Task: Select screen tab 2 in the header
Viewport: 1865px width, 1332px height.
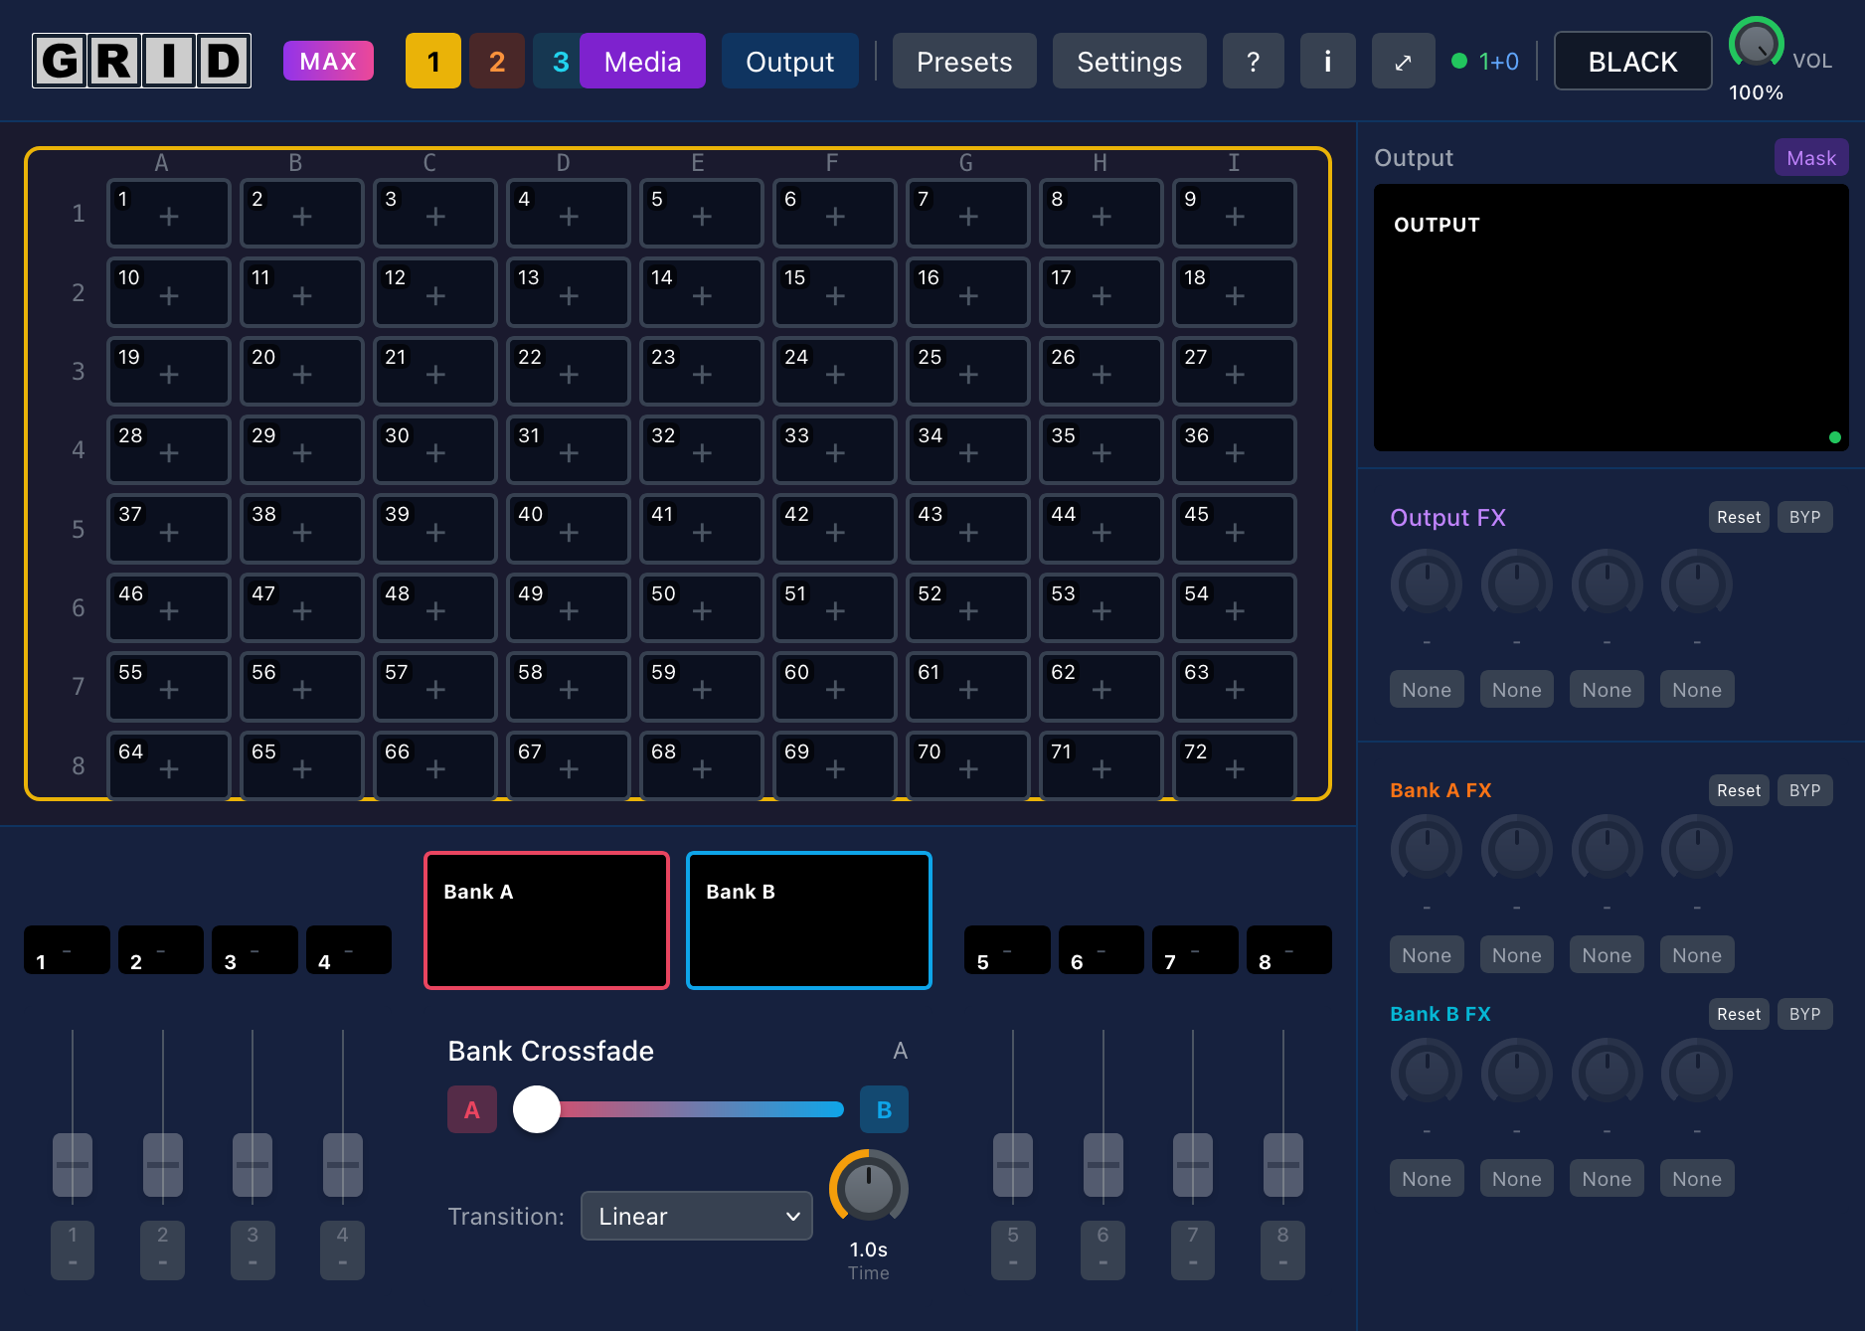Action: point(496,61)
